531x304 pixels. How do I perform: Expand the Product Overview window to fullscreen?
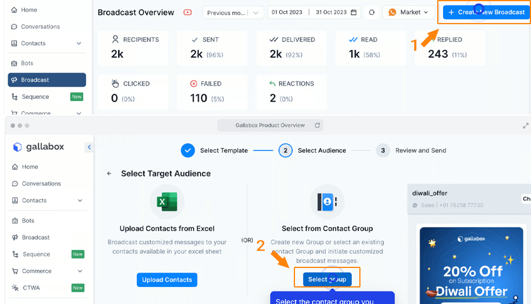point(526,126)
